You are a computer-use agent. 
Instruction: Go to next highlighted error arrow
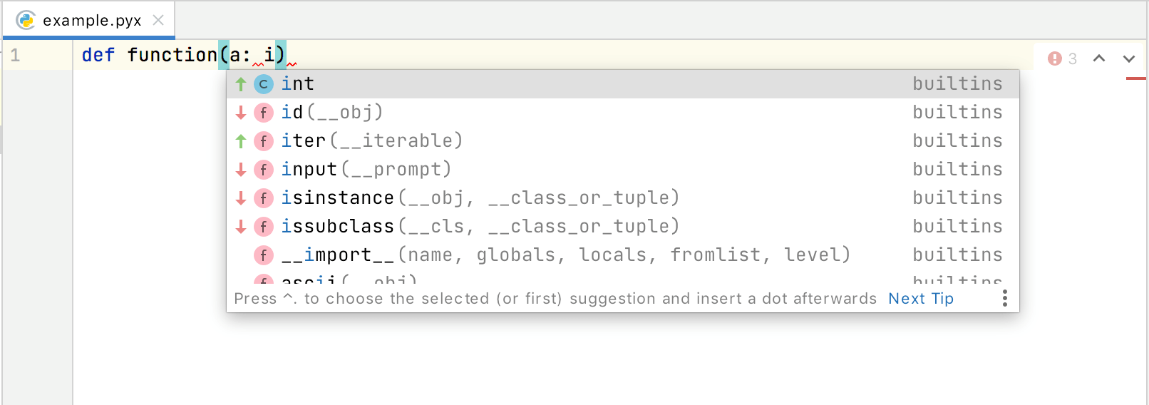click(1129, 58)
